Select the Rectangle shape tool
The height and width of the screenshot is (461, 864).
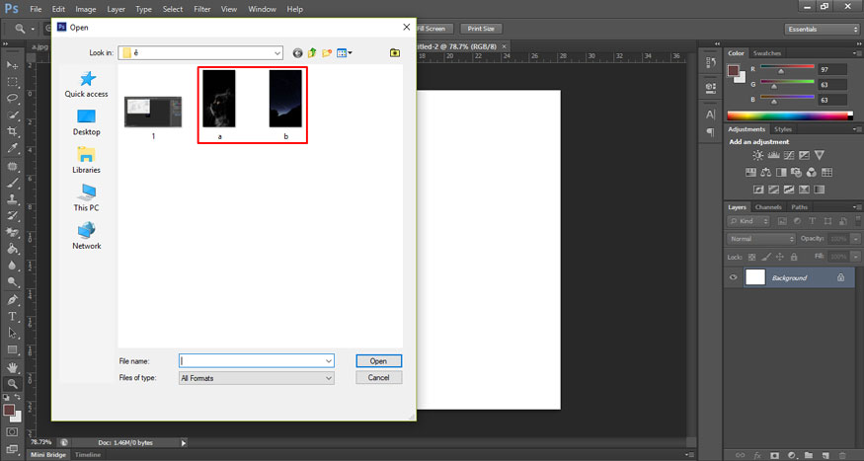pos(12,349)
